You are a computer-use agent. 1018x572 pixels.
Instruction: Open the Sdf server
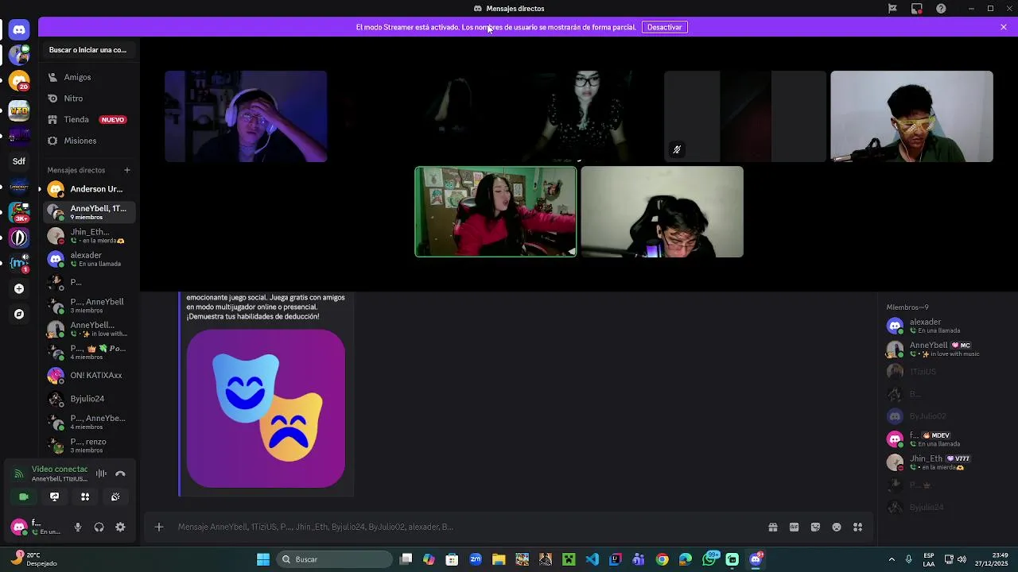coord(19,161)
